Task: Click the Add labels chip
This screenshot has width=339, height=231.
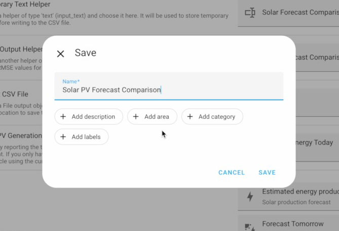Action: (82, 137)
